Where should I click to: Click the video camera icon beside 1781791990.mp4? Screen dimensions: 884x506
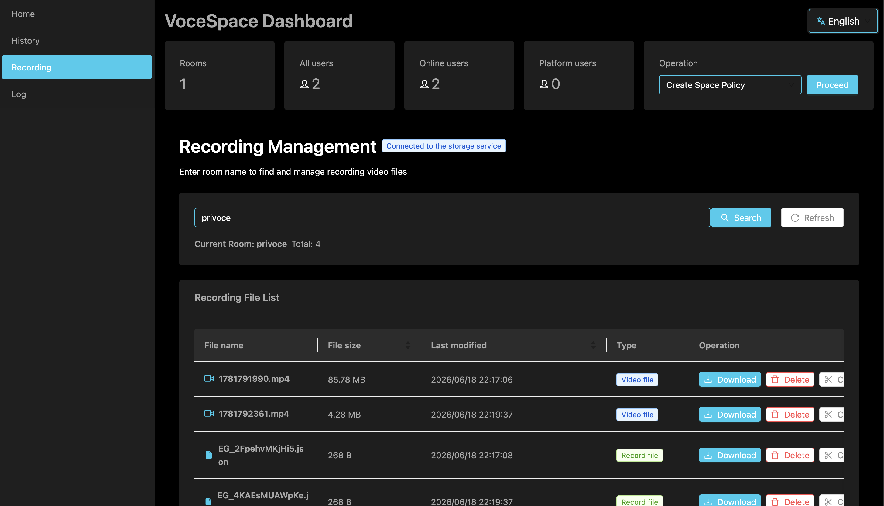209,378
